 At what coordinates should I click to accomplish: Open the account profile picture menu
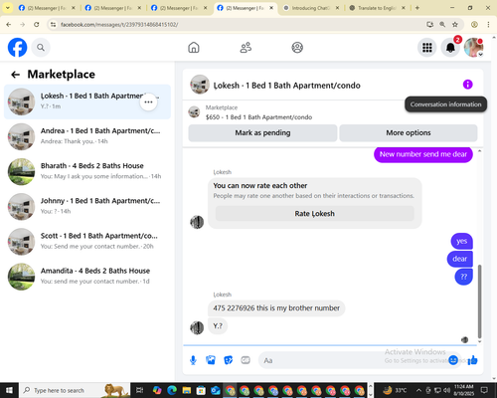pyautogui.click(x=473, y=48)
